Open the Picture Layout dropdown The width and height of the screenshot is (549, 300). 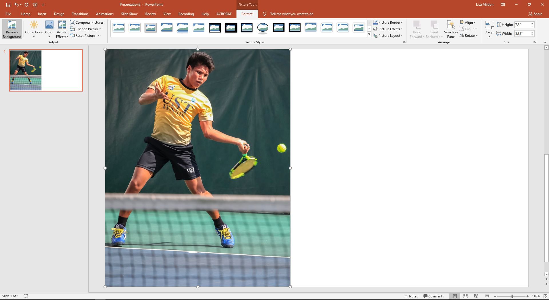pyautogui.click(x=388, y=35)
